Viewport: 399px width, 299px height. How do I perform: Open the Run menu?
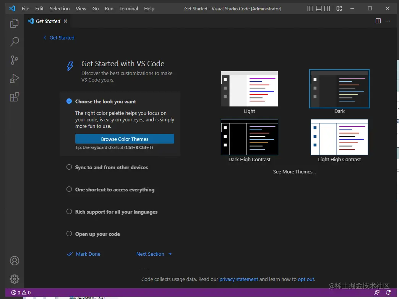pos(109,9)
